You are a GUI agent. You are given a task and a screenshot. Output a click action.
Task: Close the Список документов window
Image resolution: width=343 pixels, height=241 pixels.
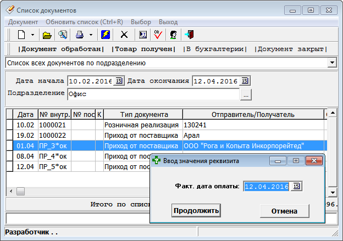329,10
